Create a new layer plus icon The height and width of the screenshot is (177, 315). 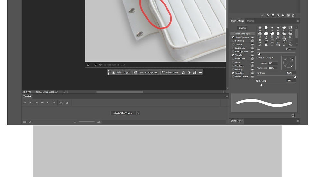288,15
